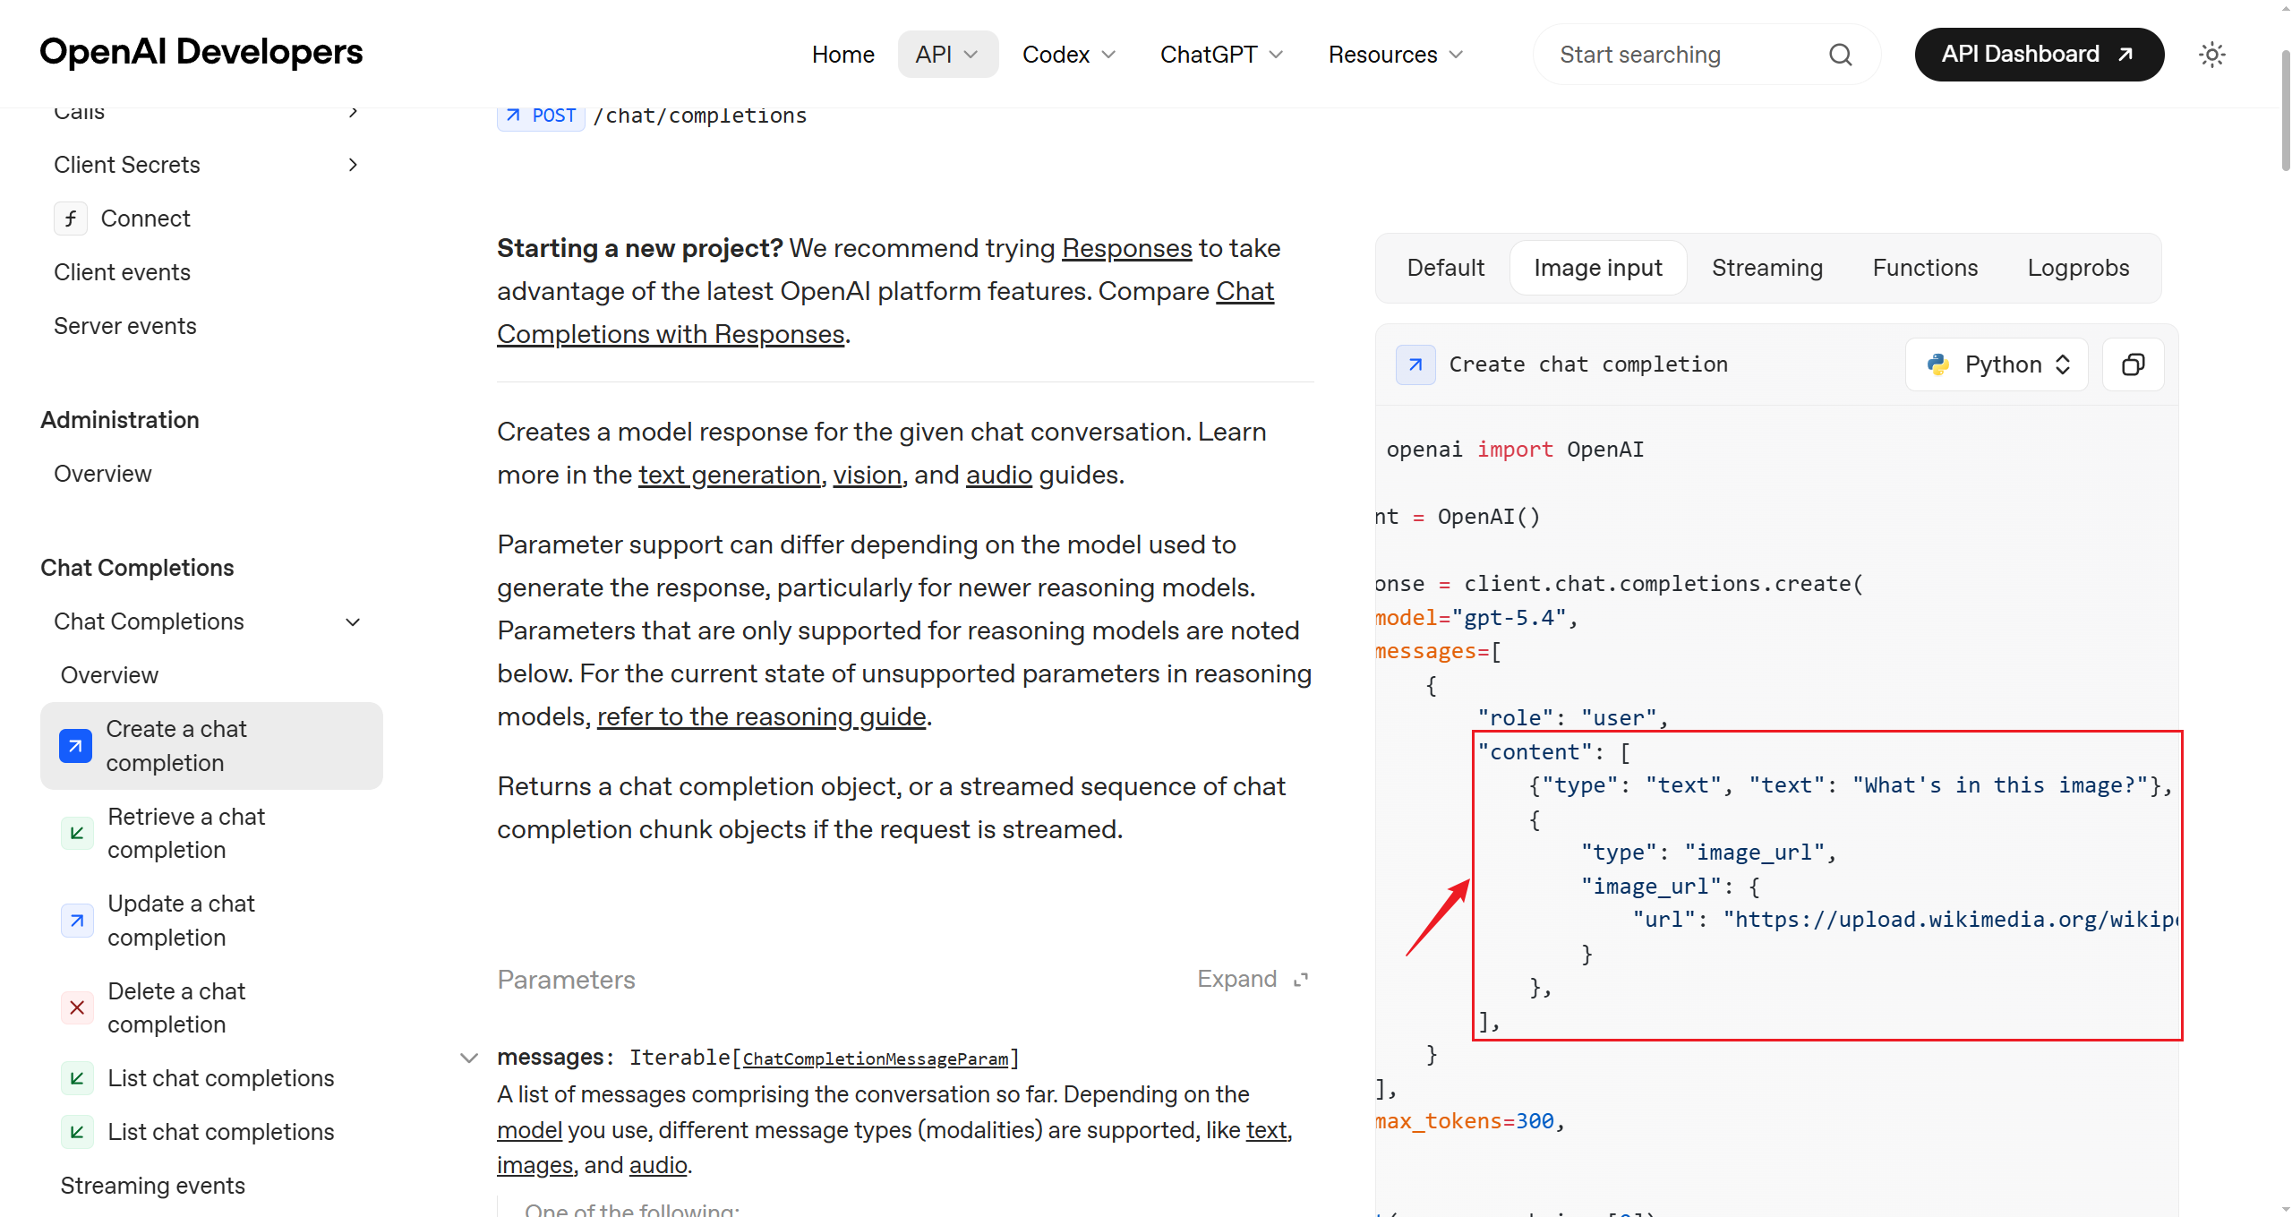
Task: Switch to the Logprobs example tab
Action: [2078, 268]
